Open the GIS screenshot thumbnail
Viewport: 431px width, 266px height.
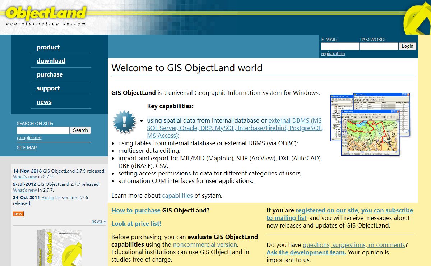(x=370, y=124)
